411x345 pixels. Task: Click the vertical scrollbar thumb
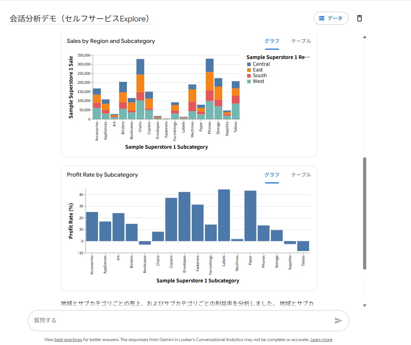tap(364, 213)
